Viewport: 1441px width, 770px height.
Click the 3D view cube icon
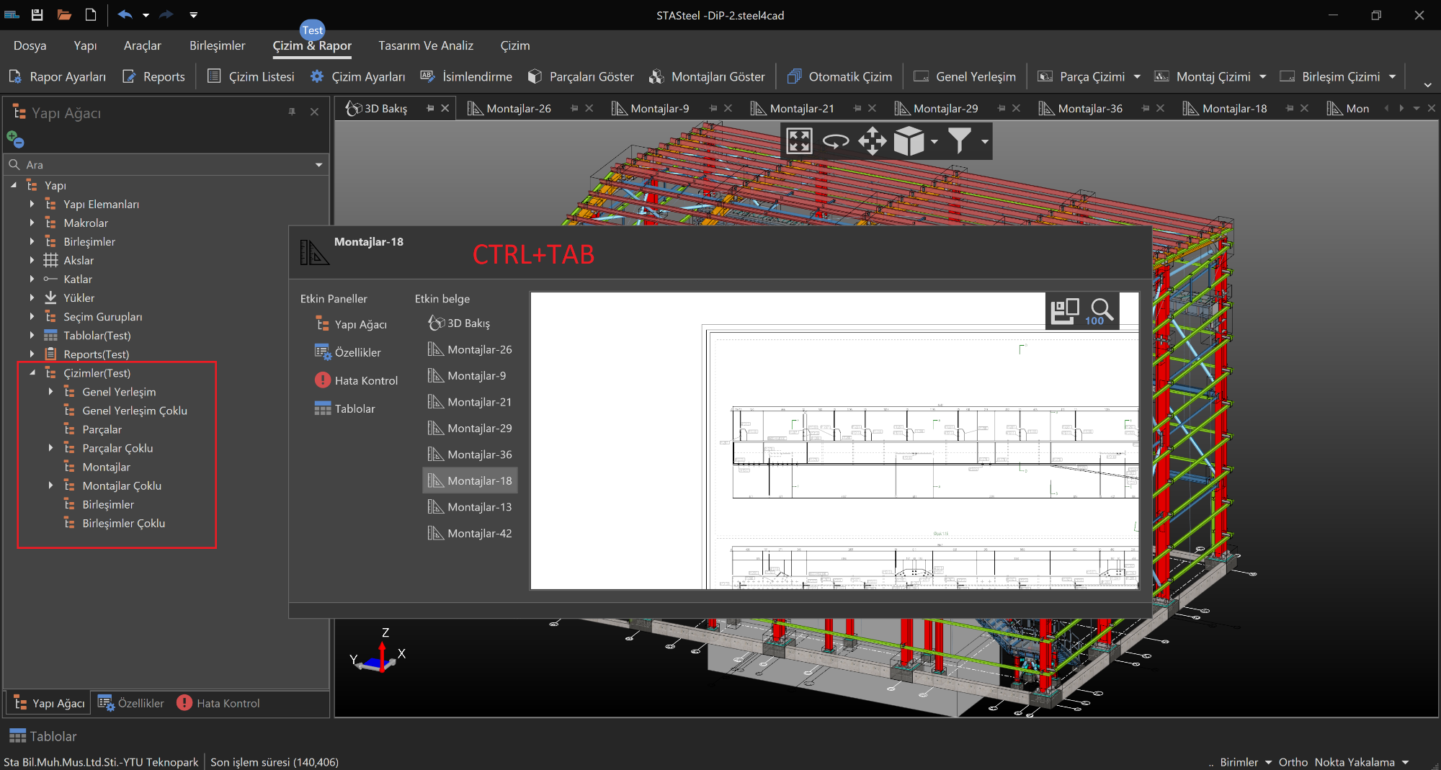(x=909, y=141)
